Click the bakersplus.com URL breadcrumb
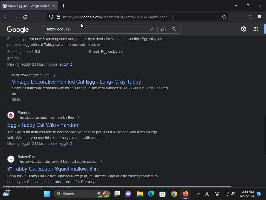 coord(57,162)
